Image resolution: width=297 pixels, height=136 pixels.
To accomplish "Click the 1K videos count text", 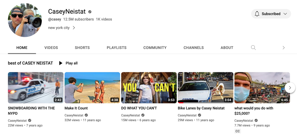I will click(x=104, y=19).
